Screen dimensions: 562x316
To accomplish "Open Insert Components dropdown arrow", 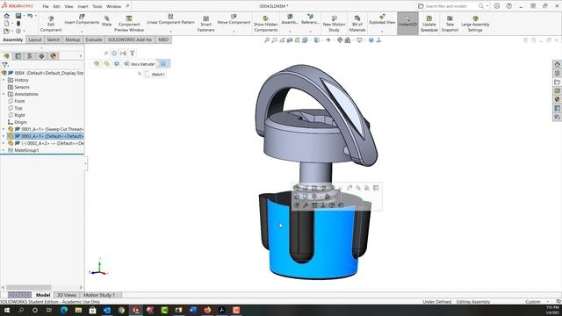I will [x=82, y=32].
